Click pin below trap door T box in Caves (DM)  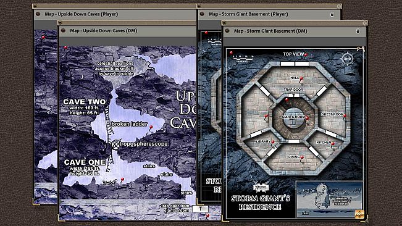[207, 216]
